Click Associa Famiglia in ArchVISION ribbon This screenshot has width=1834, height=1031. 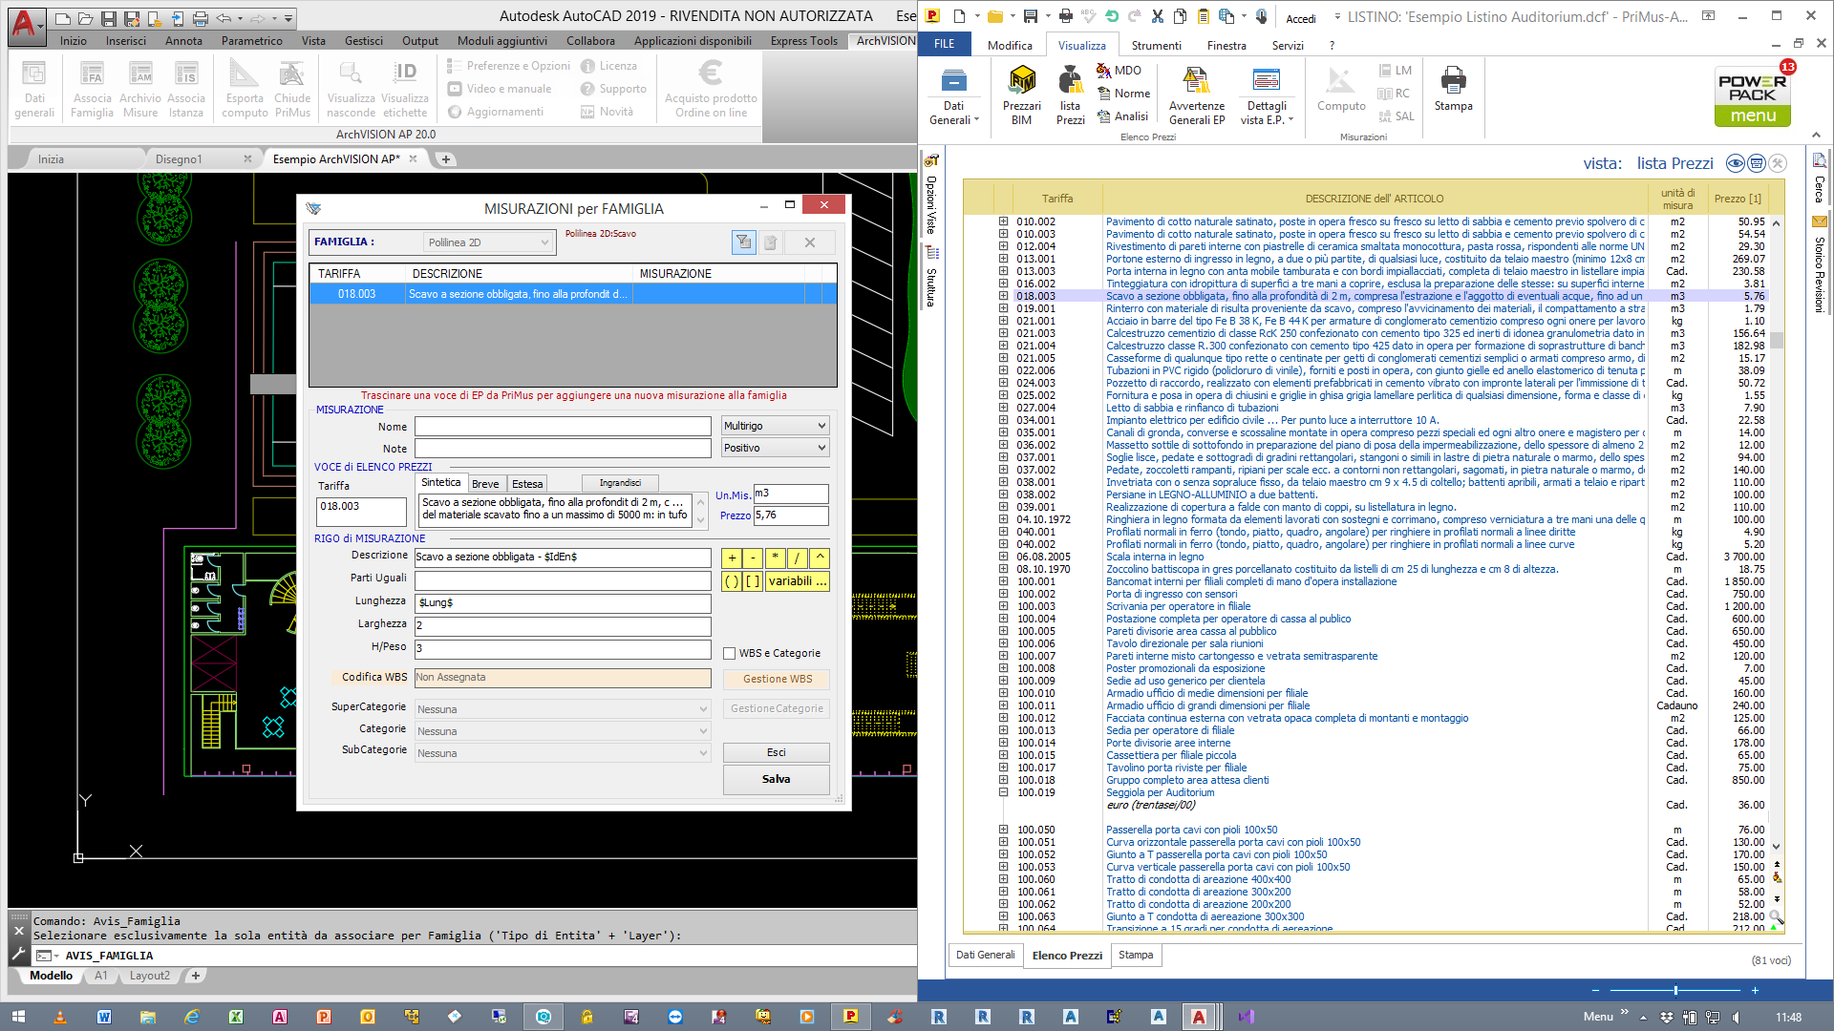[x=92, y=90]
